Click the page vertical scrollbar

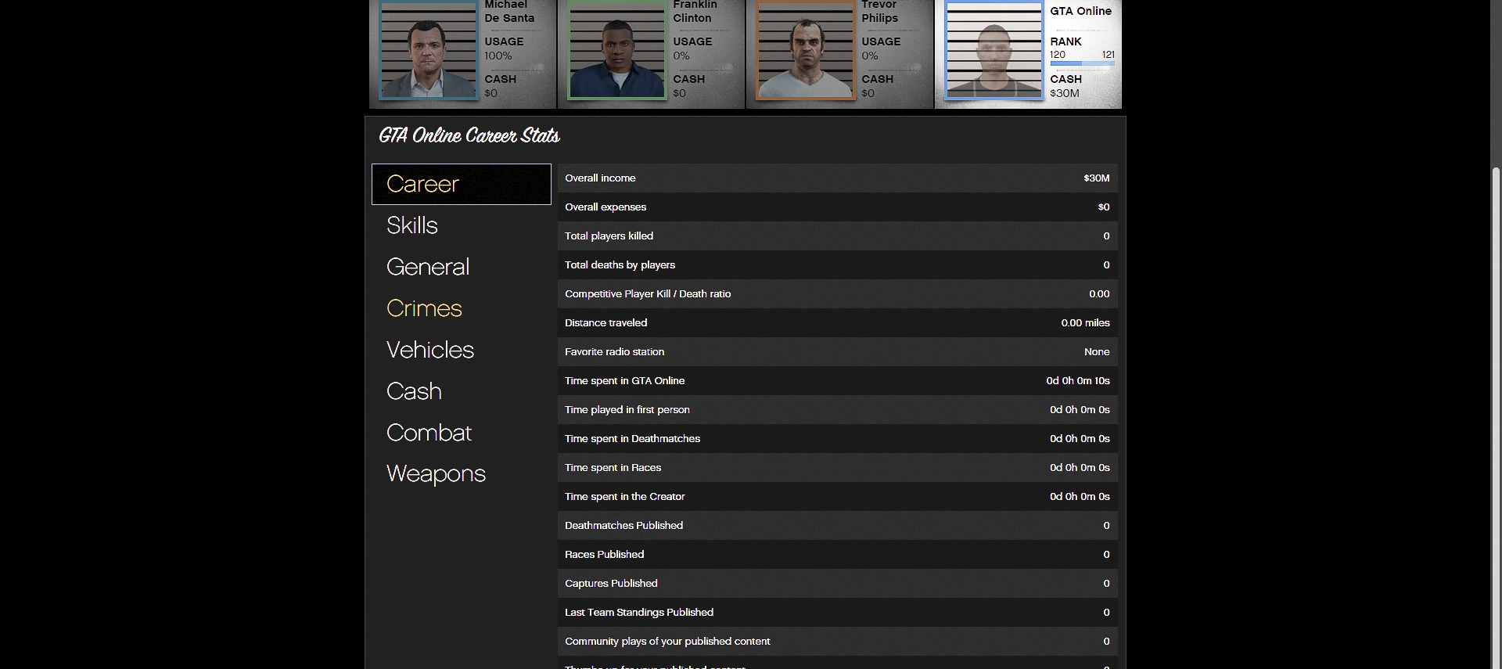click(x=1496, y=391)
